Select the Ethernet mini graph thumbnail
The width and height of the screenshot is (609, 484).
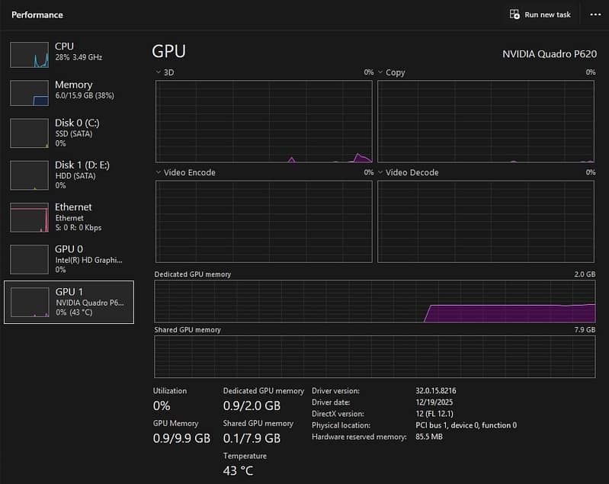30,217
